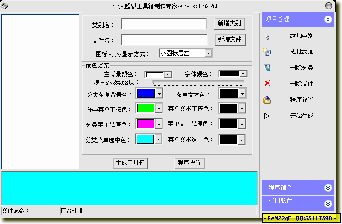342x224 pixels.
Task: Click the batch add icon beside 成批添加
Action: 267,51
